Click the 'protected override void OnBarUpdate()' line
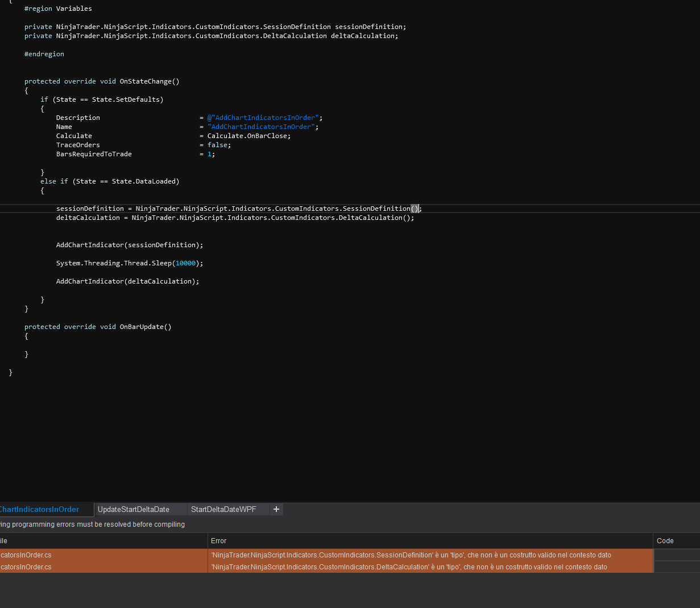 98,327
